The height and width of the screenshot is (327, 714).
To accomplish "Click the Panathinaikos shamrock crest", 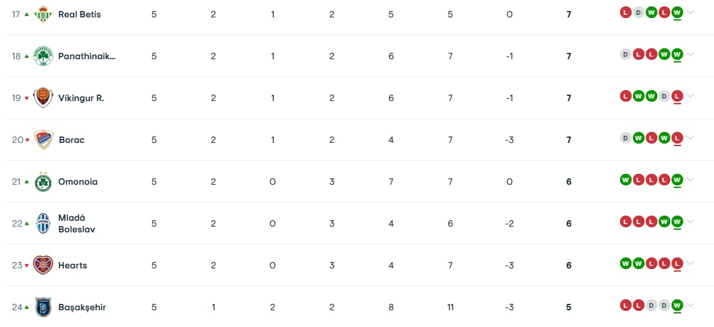I will coord(43,56).
